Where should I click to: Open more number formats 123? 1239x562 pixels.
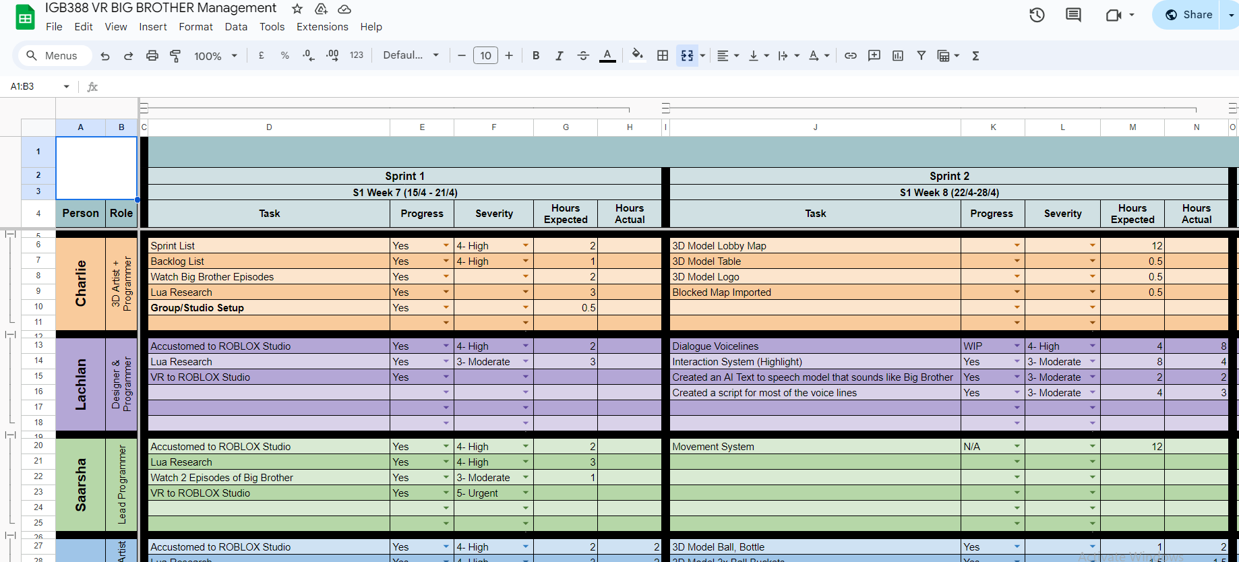coord(357,56)
